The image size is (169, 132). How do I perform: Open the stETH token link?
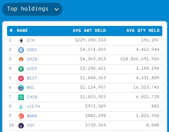pos(33,106)
